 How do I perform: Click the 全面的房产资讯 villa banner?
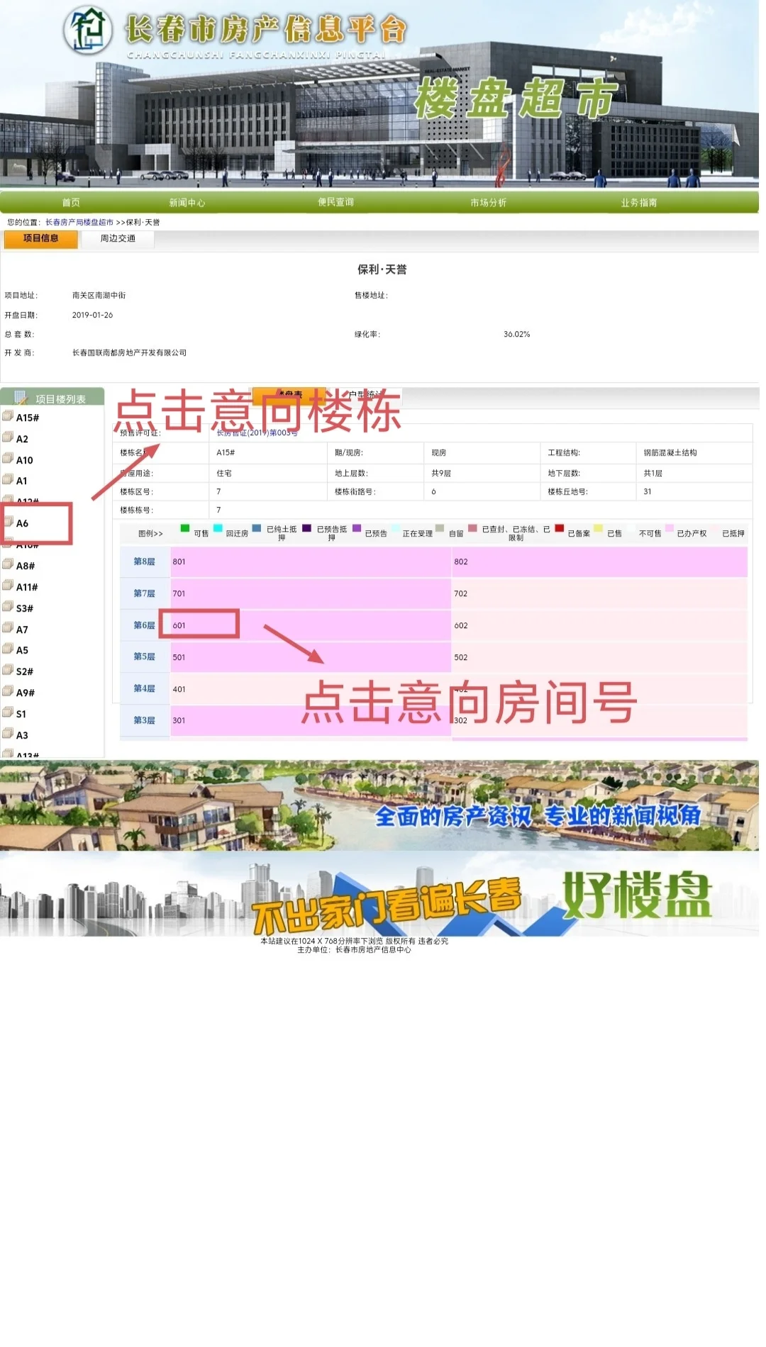(379, 805)
